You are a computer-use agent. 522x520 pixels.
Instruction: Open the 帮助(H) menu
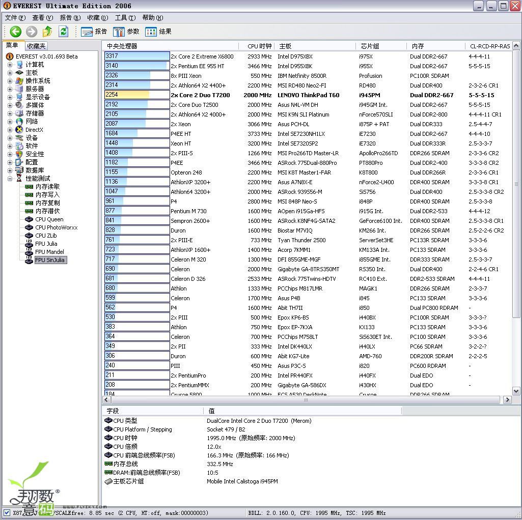[x=153, y=18]
